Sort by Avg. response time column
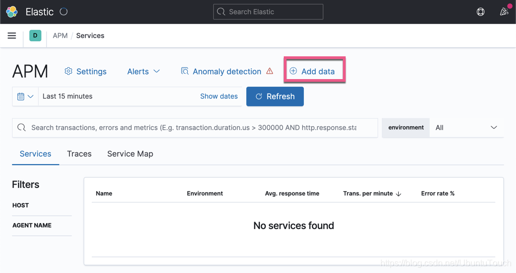 point(292,193)
